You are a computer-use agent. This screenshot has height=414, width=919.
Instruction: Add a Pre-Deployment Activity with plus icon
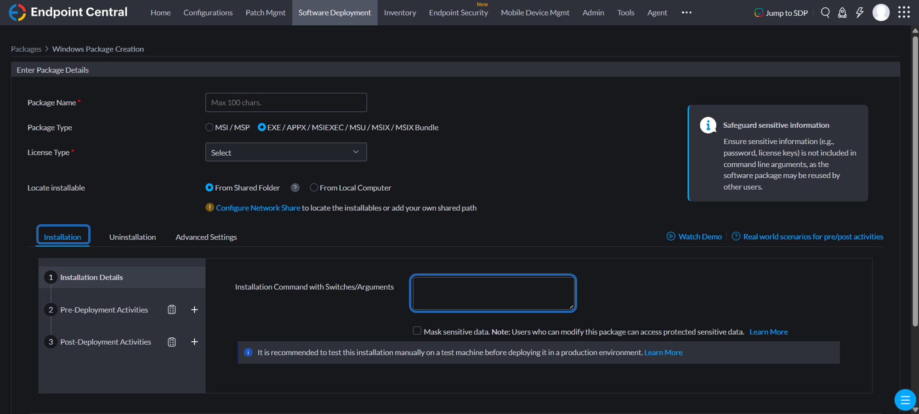(x=194, y=310)
